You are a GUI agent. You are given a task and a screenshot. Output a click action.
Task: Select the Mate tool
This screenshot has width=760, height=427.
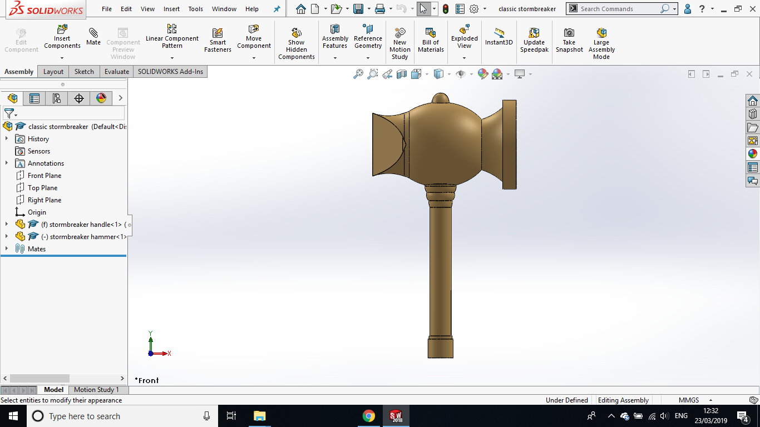pos(93,37)
